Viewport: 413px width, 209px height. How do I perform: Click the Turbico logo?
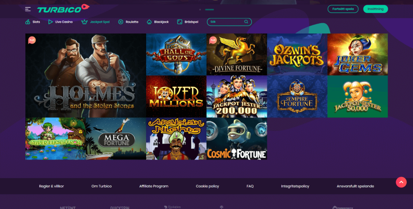tap(63, 9)
